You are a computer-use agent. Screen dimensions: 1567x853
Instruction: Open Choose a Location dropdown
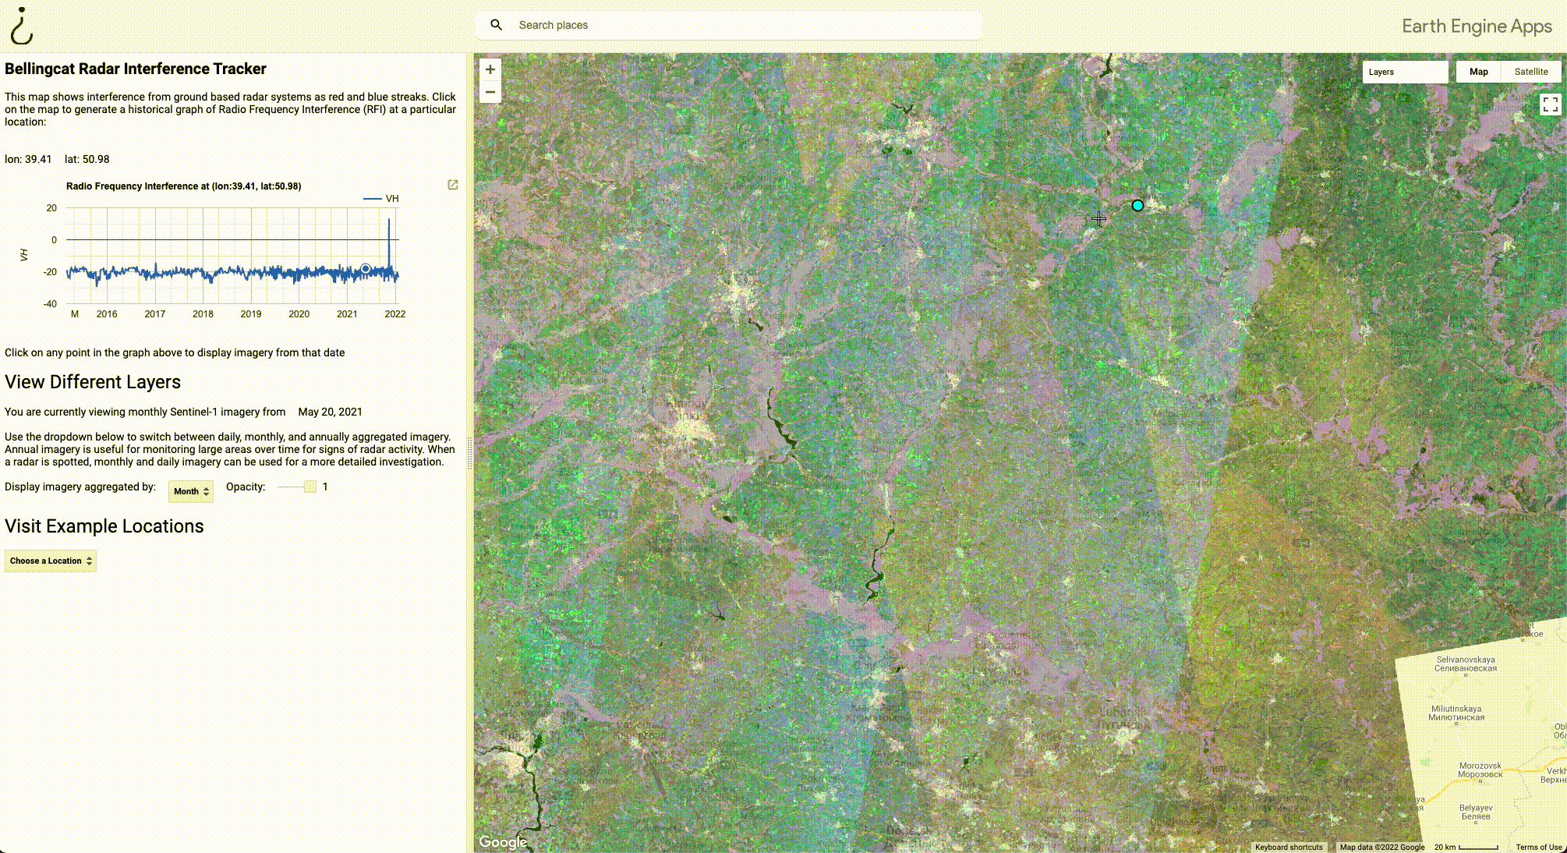click(51, 561)
